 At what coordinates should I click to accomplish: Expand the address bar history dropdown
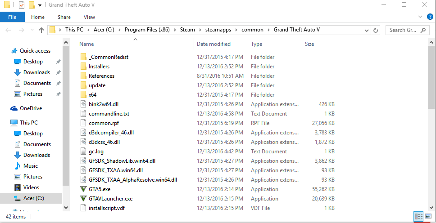tap(367, 30)
